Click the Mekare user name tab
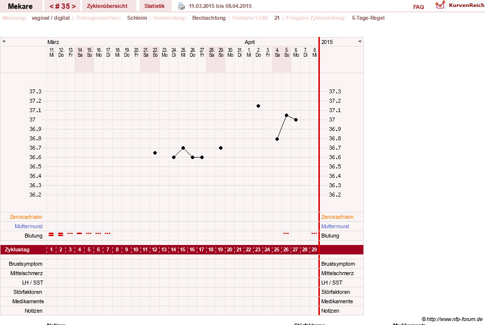This screenshot has height=325, width=485. point(20,6)
